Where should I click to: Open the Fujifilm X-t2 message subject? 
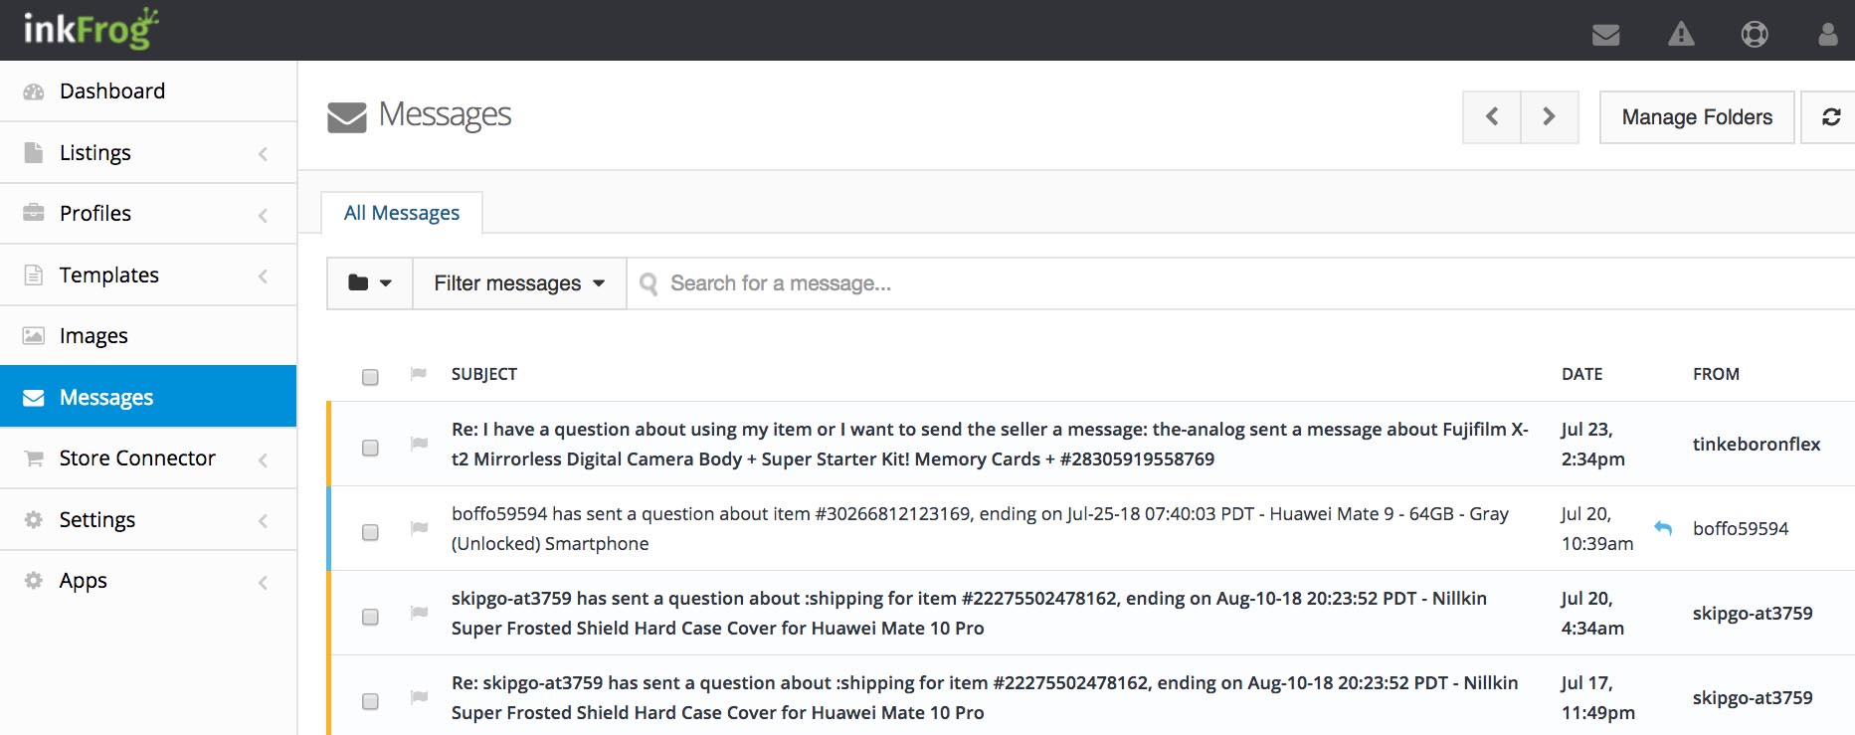[x=990, y=444]
